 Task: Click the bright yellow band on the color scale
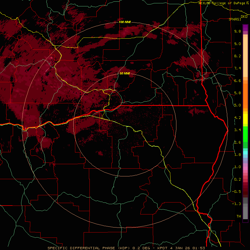245,119
